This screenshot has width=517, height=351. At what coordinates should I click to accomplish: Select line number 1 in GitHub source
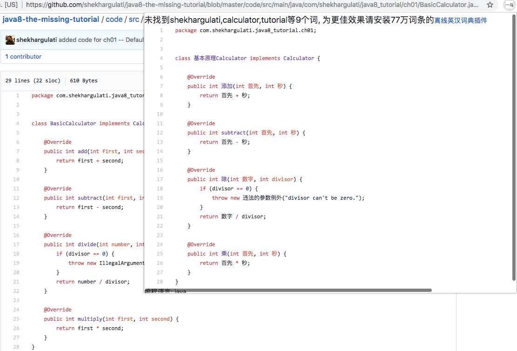point(18,95)
